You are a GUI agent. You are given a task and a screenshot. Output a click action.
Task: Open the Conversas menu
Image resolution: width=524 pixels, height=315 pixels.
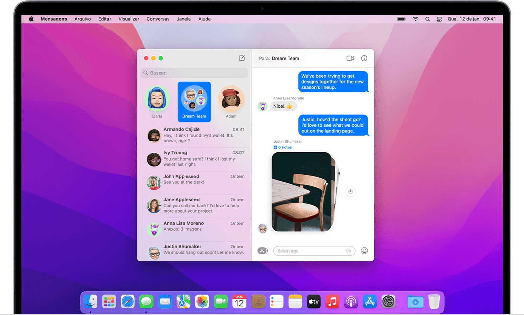(158, 19)
